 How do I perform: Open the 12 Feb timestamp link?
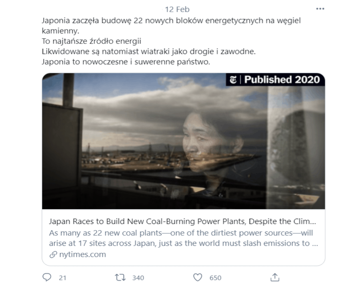(x=177, y=9)
